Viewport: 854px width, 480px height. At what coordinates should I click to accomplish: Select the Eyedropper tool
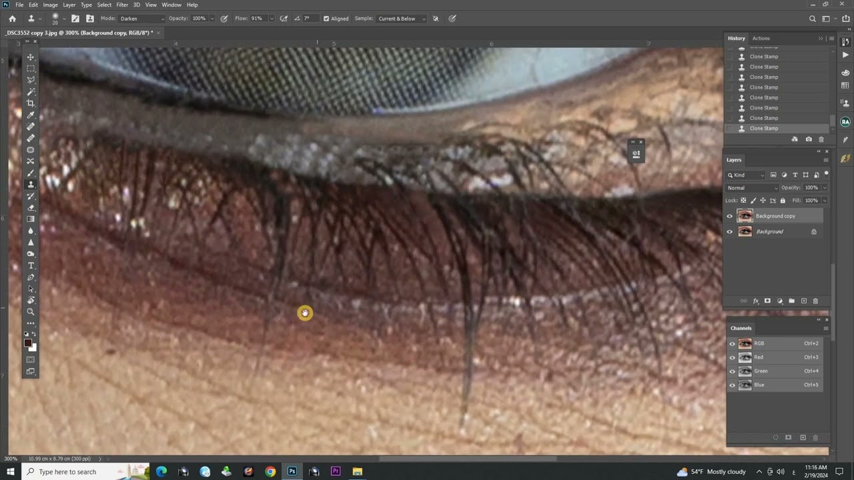(x=31, y=115)
